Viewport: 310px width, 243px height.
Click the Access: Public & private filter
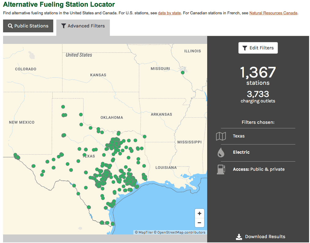click(x=259, y=169)
